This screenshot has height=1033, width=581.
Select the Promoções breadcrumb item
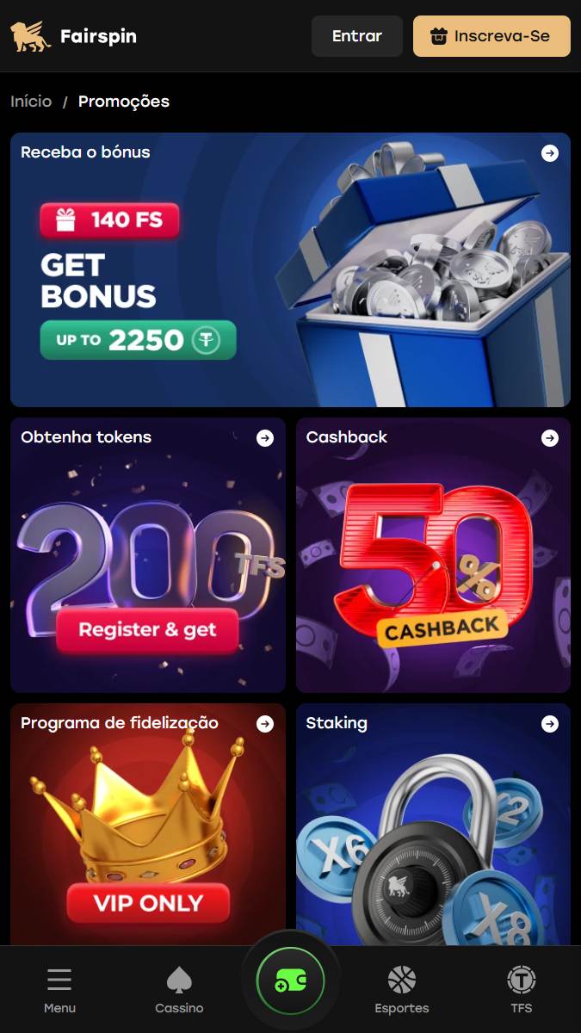[124, 102]
